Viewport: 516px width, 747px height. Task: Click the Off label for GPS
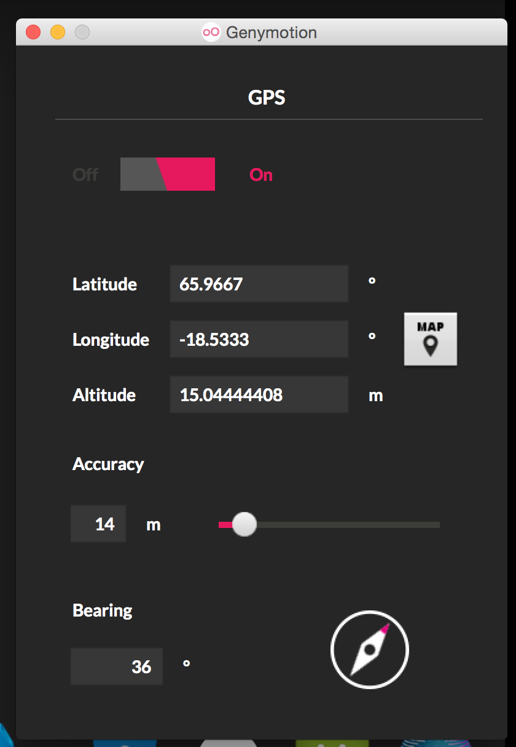[85, 175]
